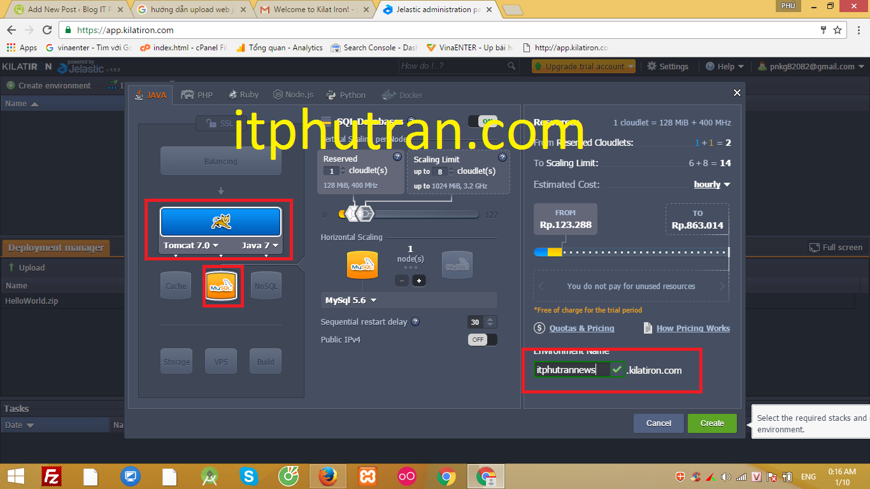Image resolution: width=870 pixels, height=489 pixels.
Task: Add the Build node
Action: tap(266, 362)
